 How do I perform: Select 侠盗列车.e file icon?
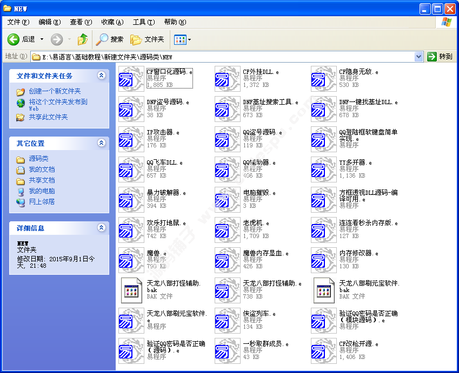tap(228, 321)
